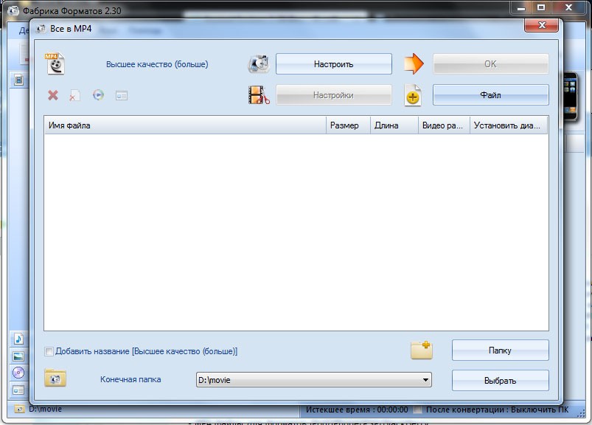The image size is (592, 425).
Task: Click the add folder icon with plus
Action: (x=421, y=350)
